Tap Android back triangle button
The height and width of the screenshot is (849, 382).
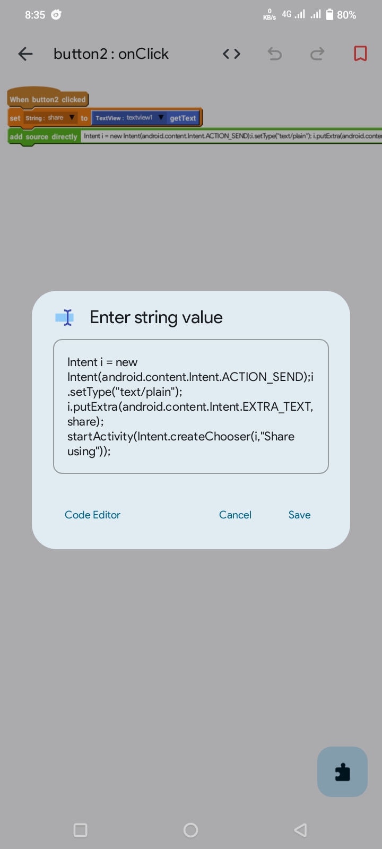point(300,830)
